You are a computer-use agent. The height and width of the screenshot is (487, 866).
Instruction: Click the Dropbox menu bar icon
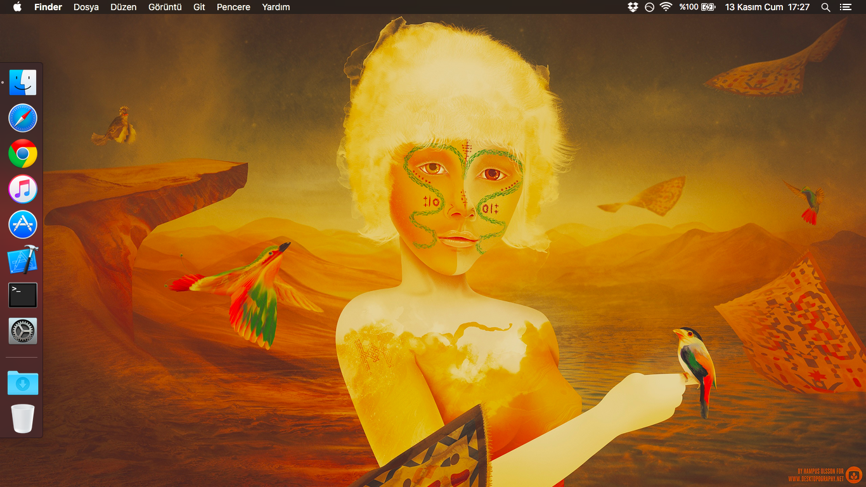633,7
